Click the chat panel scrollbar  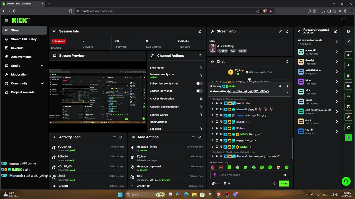point(292,148)
